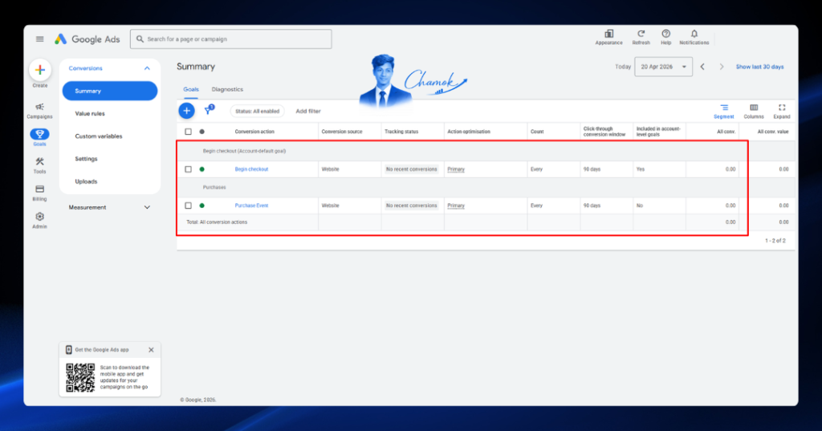Open the 20 Apr 2026 date dropdown
This screenshot has height=431, width=822.
pos(663,67)
